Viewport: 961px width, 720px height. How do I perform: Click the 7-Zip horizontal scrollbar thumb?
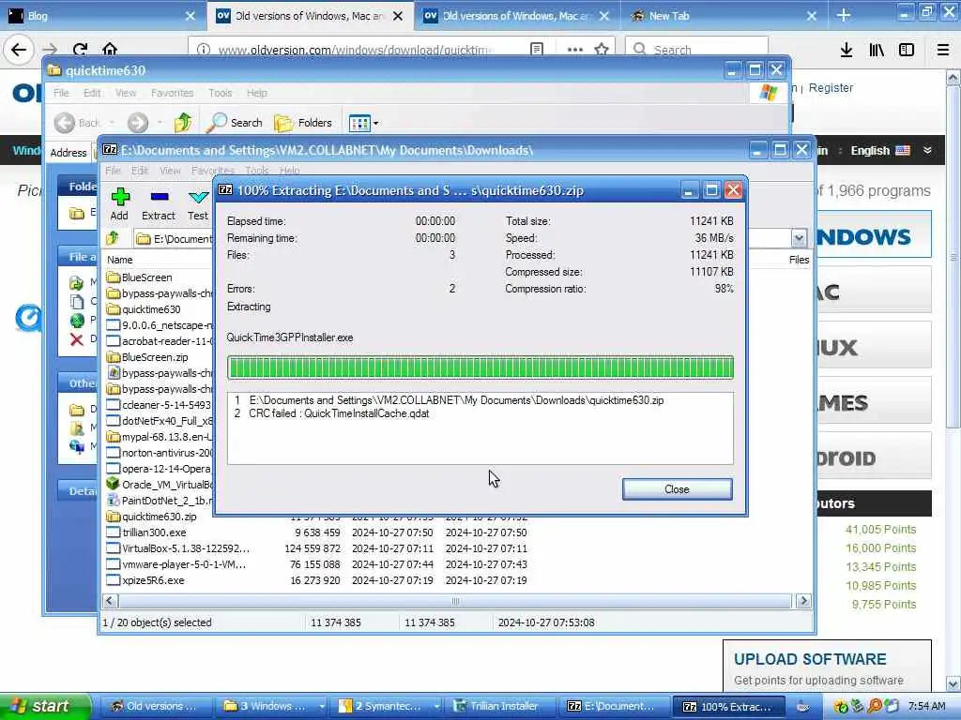coord(455,601)
